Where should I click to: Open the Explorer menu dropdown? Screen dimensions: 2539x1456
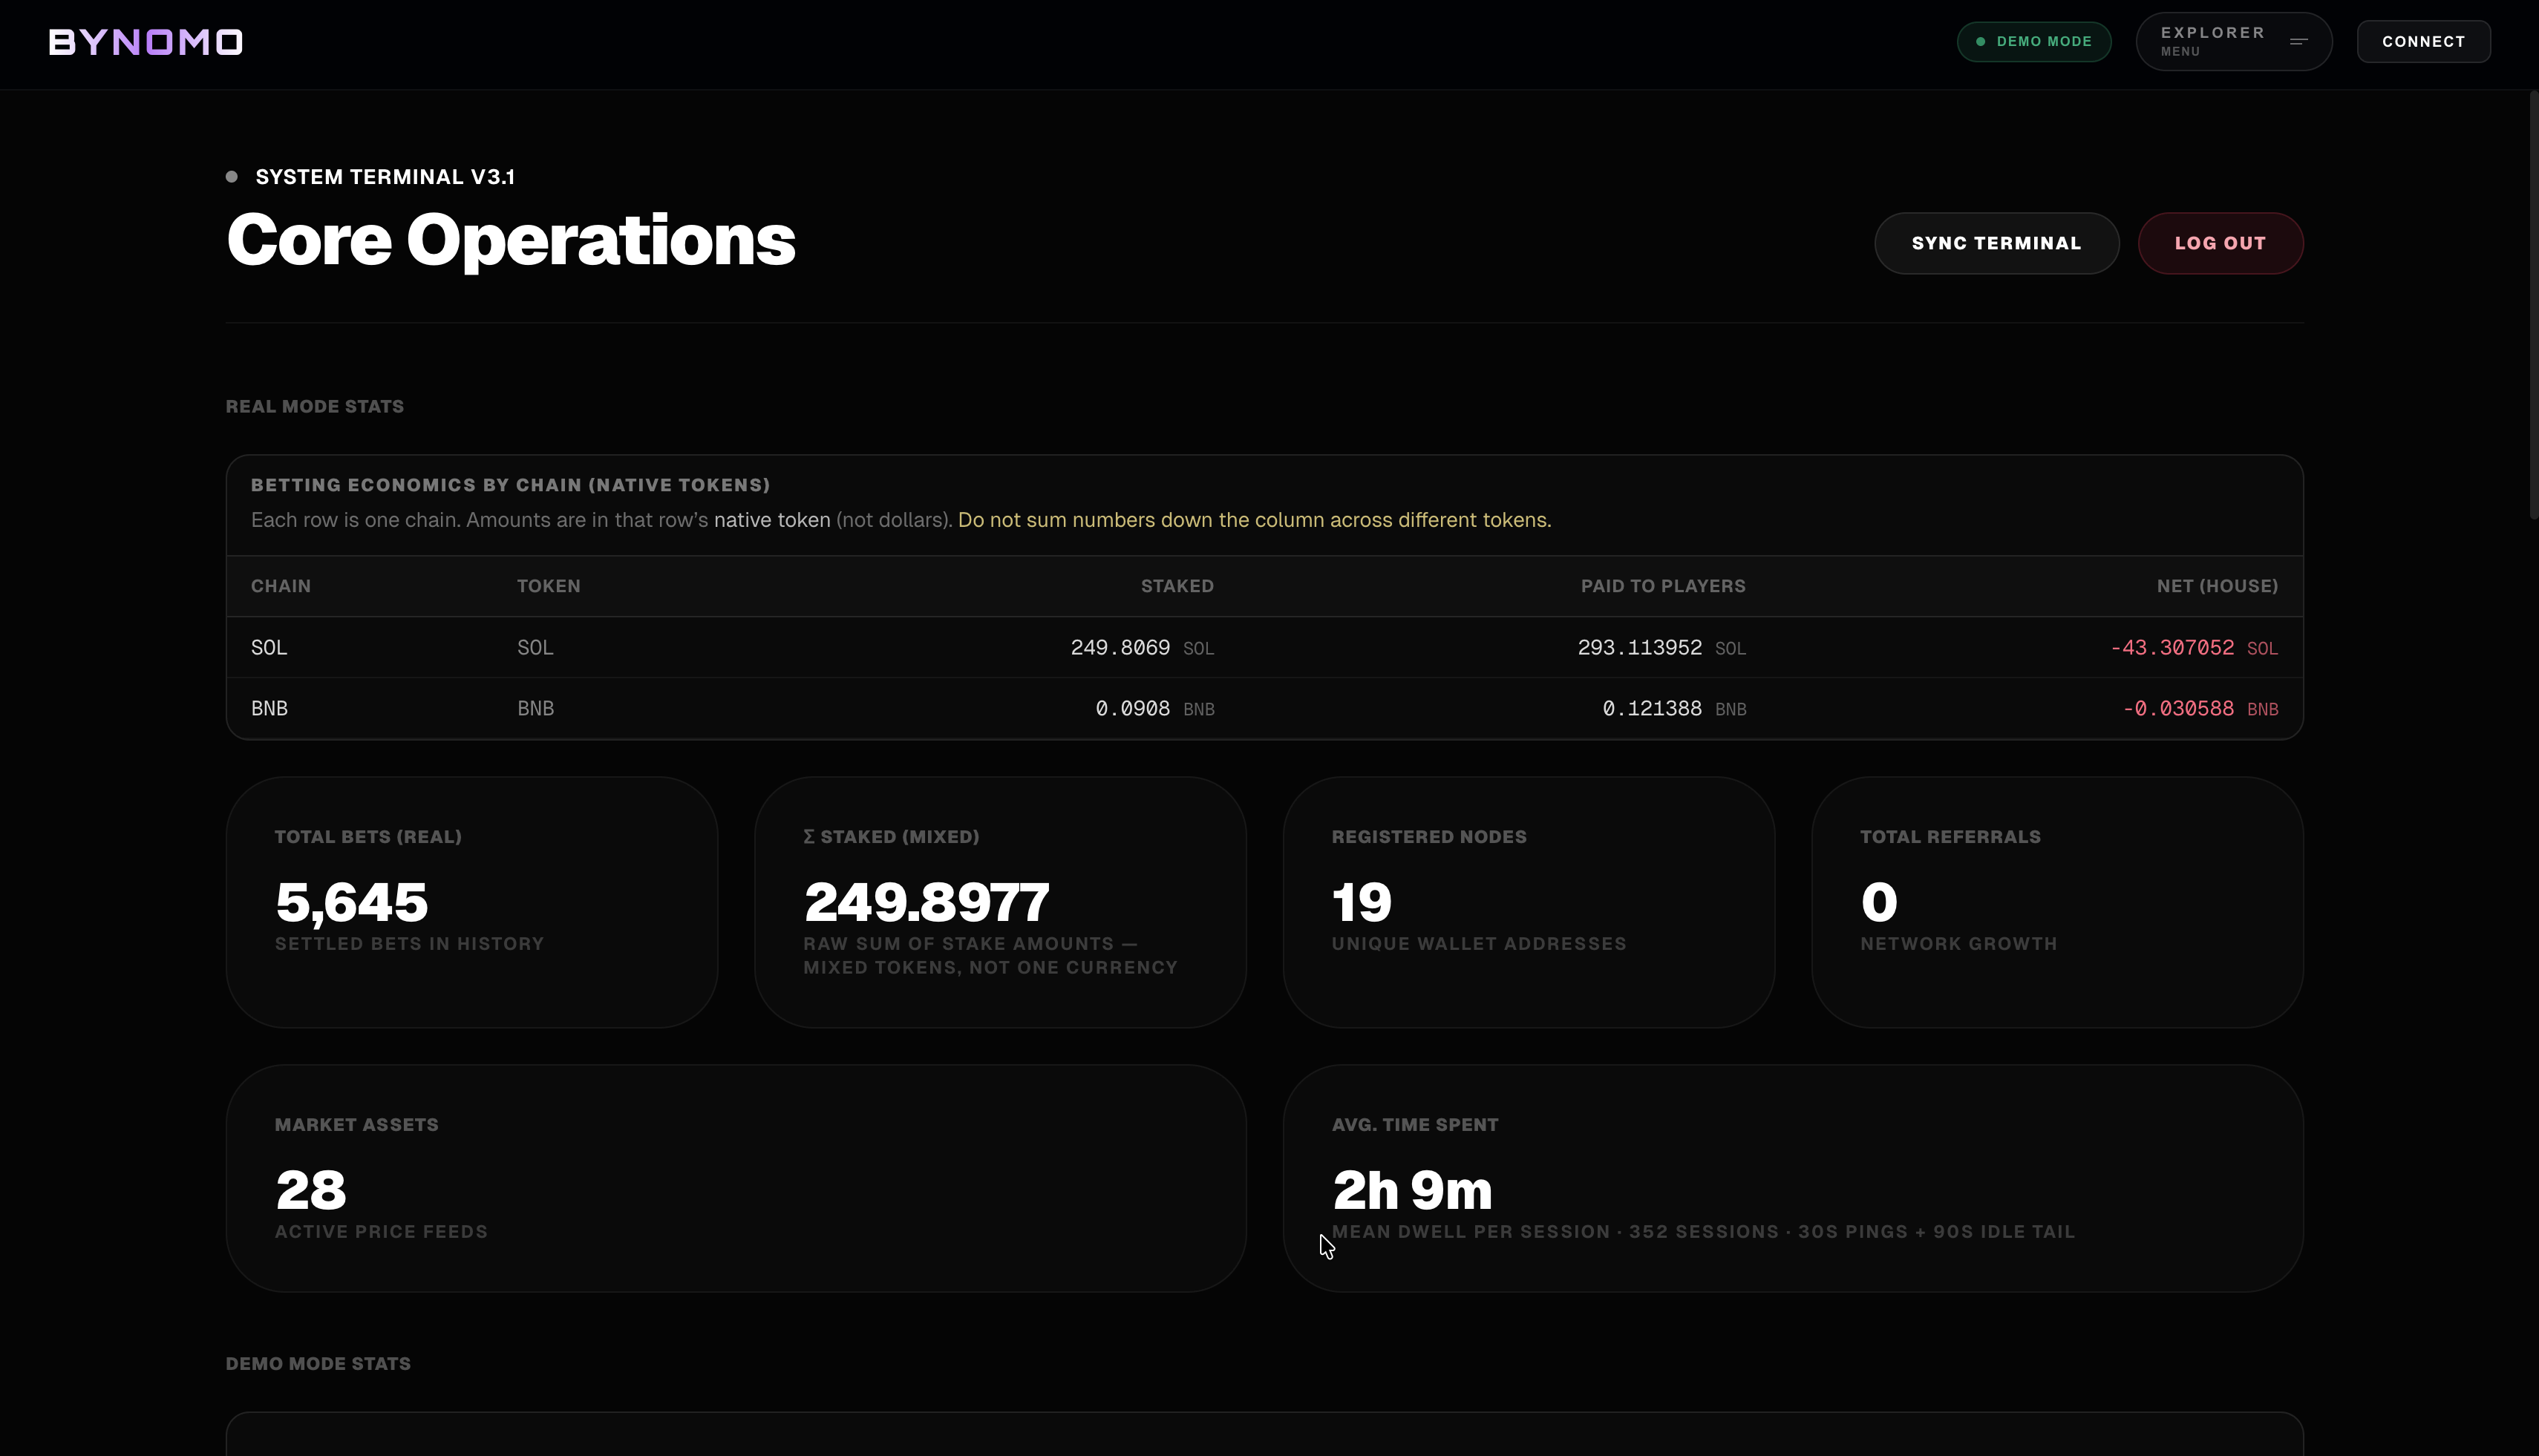pyautogui.click(x=2212, y=41)
